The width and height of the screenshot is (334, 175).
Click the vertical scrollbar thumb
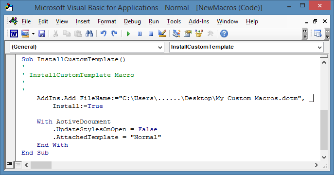(324, 130)
